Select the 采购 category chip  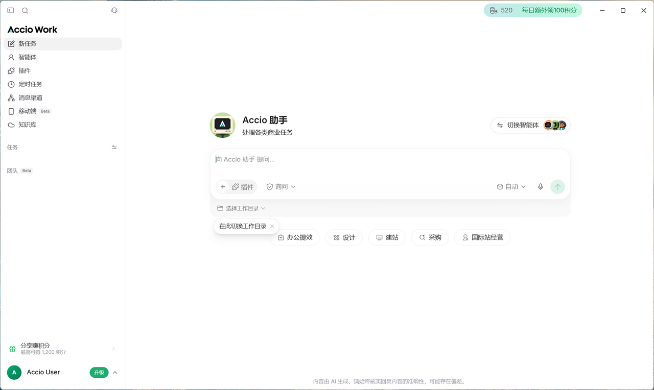(430, 237)
